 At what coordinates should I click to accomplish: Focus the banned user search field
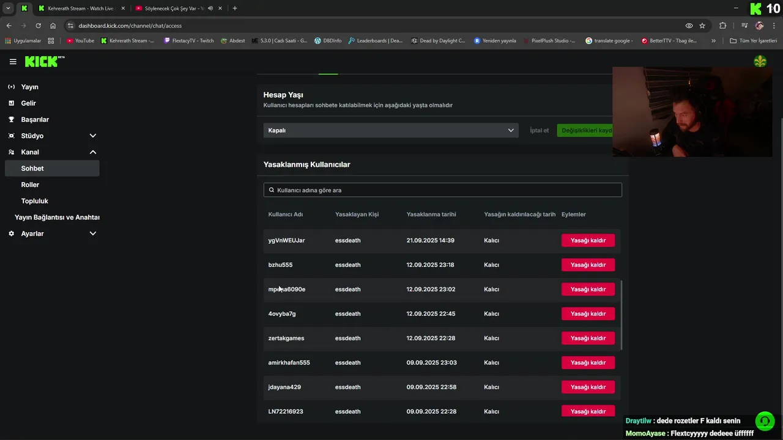(x=442, y=190)
